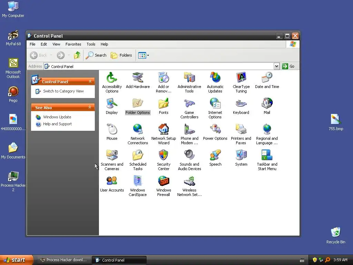This screenshot has height=265, width=353.
Task: Open ClearType Tuning applet
Action: point(241,78)
